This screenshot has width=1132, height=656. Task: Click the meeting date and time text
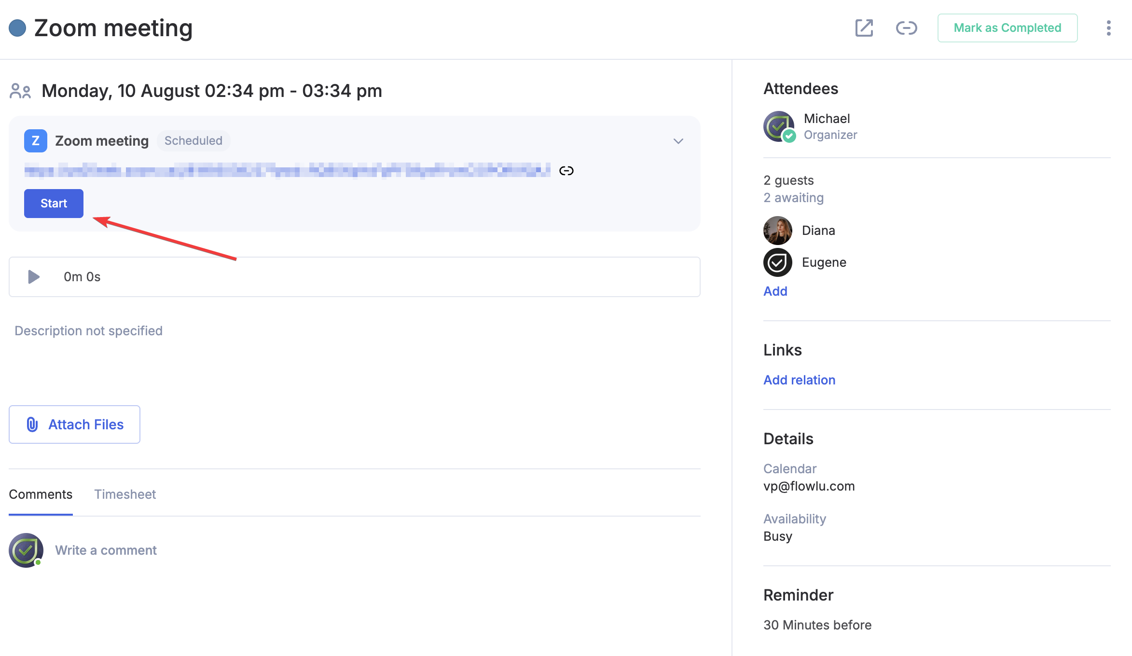coord(212,91)
